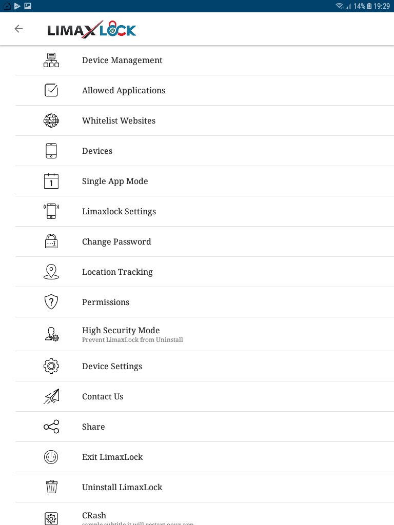Select the CRash menu item

pos(205,514)
